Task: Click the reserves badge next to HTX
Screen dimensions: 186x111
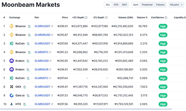Action: point(24,104)
